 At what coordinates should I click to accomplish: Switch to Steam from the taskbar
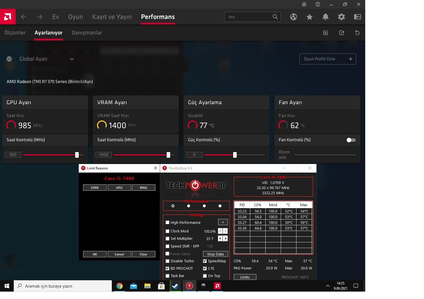click(175, 286)
